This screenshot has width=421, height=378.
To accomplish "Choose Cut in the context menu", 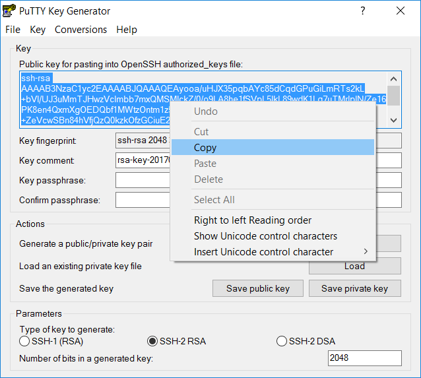I will point(273,131).
